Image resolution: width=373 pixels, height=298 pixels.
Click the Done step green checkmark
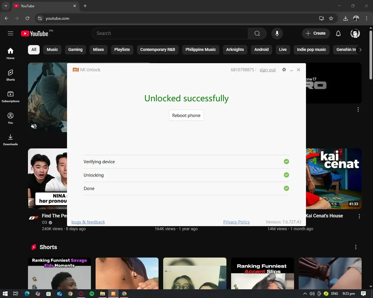click(x=286, y=188)
